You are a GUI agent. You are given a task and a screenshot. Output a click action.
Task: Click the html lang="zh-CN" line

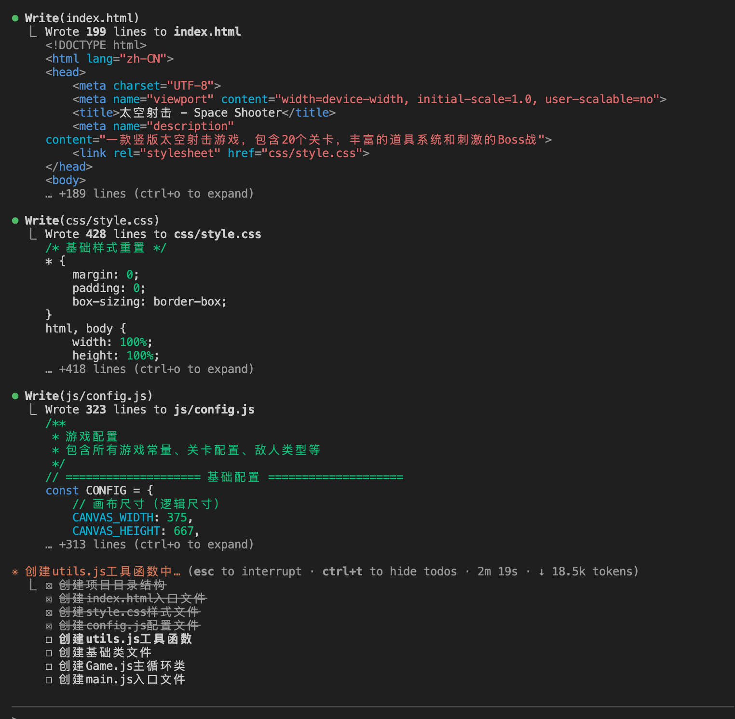109,59
